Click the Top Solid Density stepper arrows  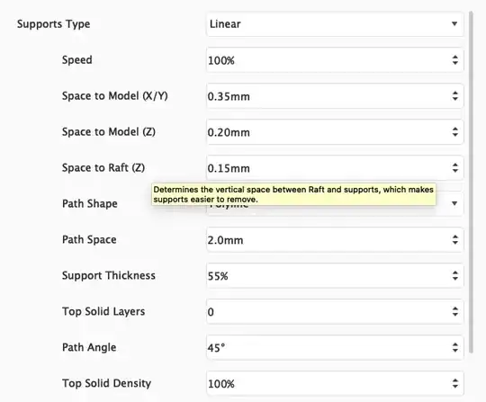(x=454, y=383)
